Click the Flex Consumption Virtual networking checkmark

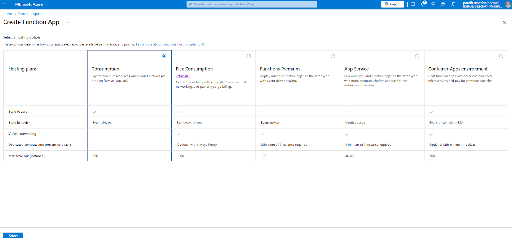pyautogui.click(x=178, y=135)
